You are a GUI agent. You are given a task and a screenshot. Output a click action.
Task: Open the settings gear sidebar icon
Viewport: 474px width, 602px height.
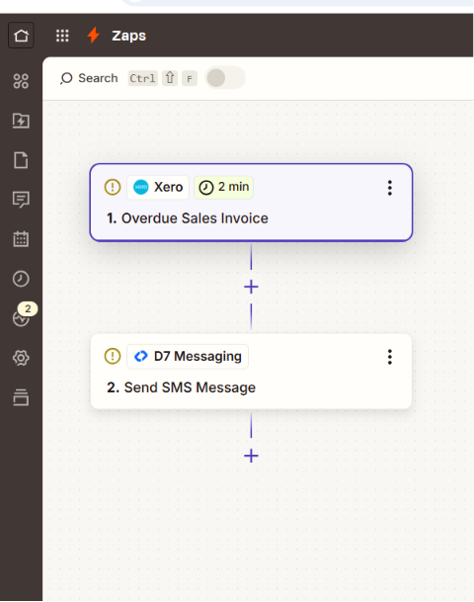(21, 358)
